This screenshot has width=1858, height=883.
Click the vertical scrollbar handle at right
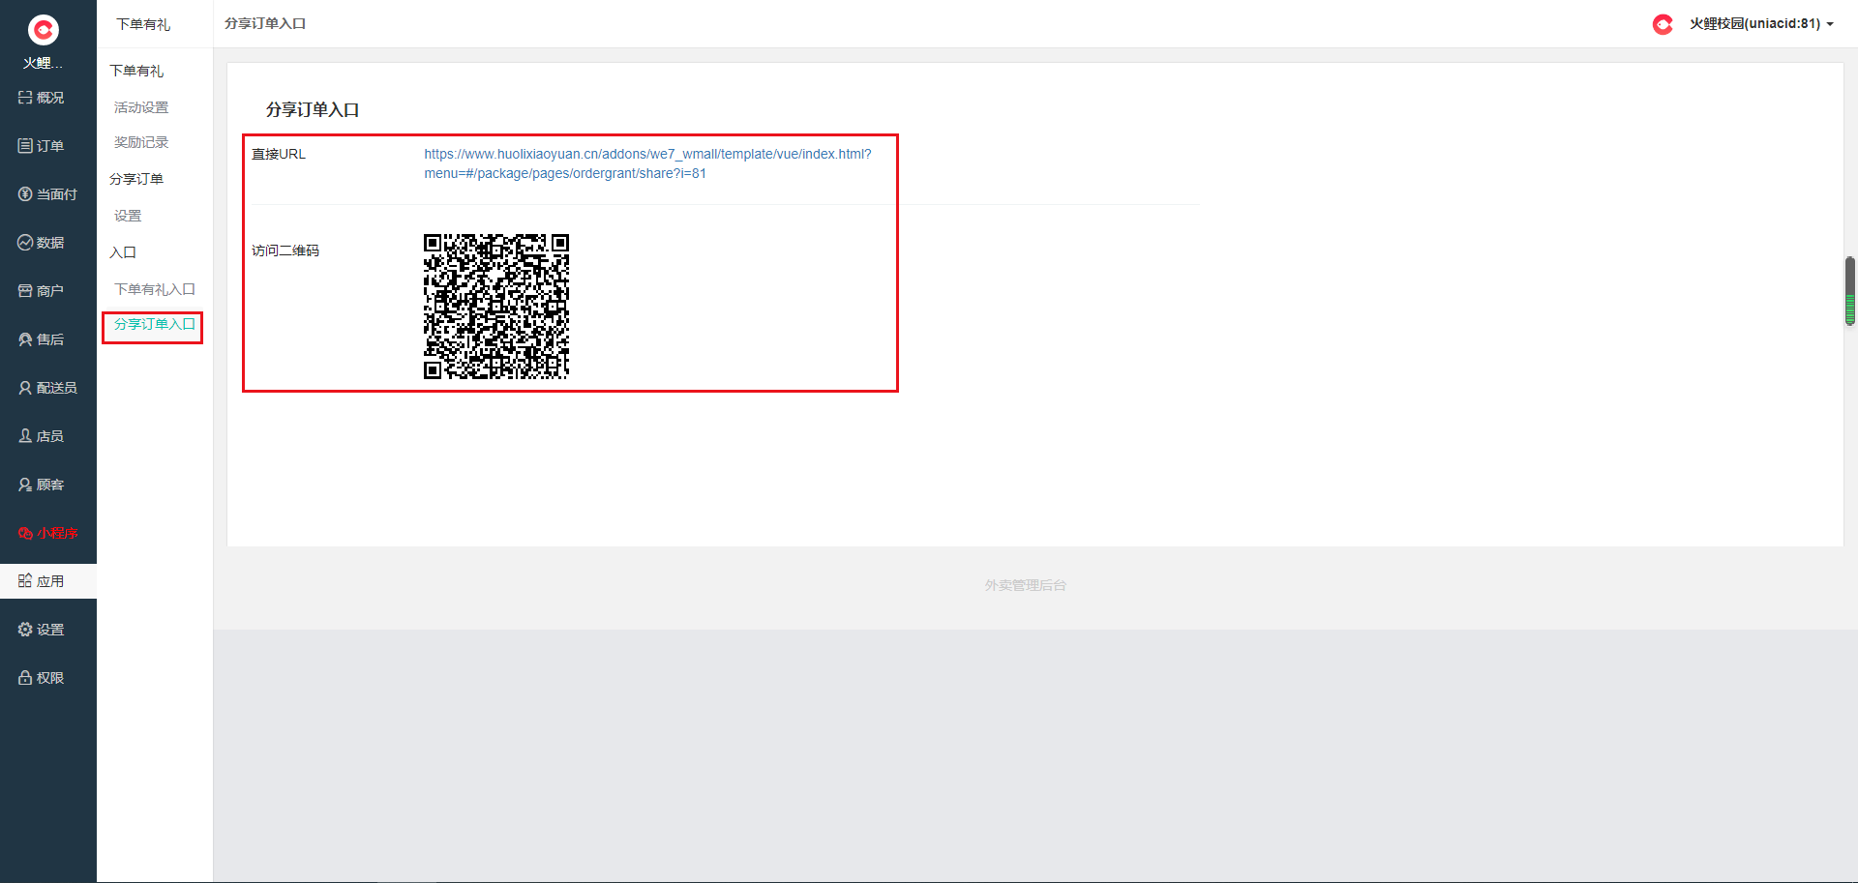click(1849, 291)
